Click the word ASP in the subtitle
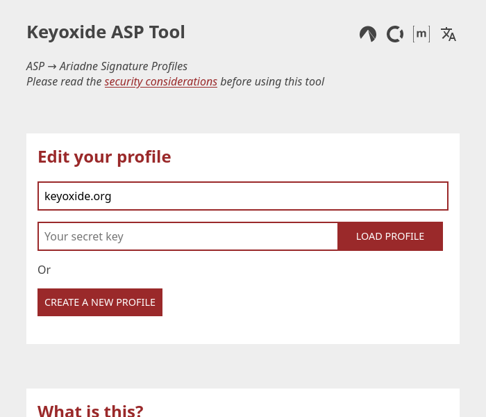Viewport: 486px width, 417px height. click(35, 66)
